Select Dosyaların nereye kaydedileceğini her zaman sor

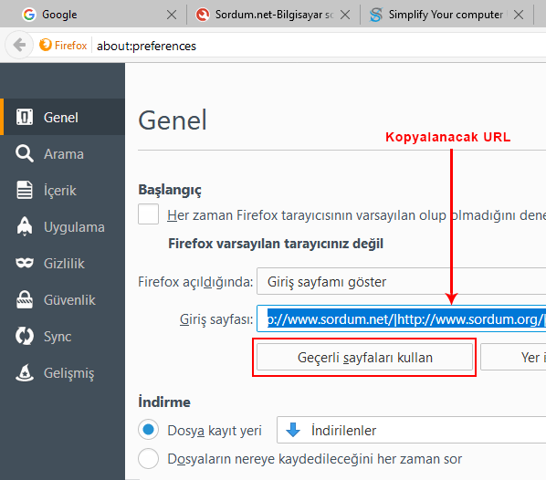pos(148,458)
